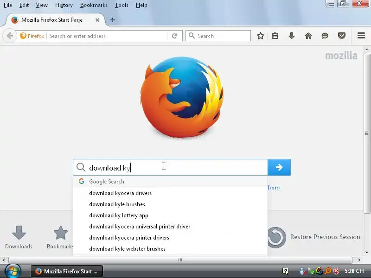The width and height of the screenshot is (371, 278).
Task: Choose suggestion 'download kyle webster brushes'
Action: (170, 249)
